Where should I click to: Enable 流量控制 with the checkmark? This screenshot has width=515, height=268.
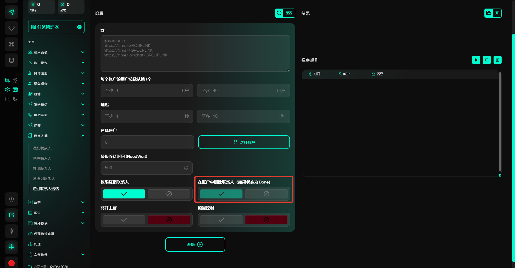(x=221, y=220)
